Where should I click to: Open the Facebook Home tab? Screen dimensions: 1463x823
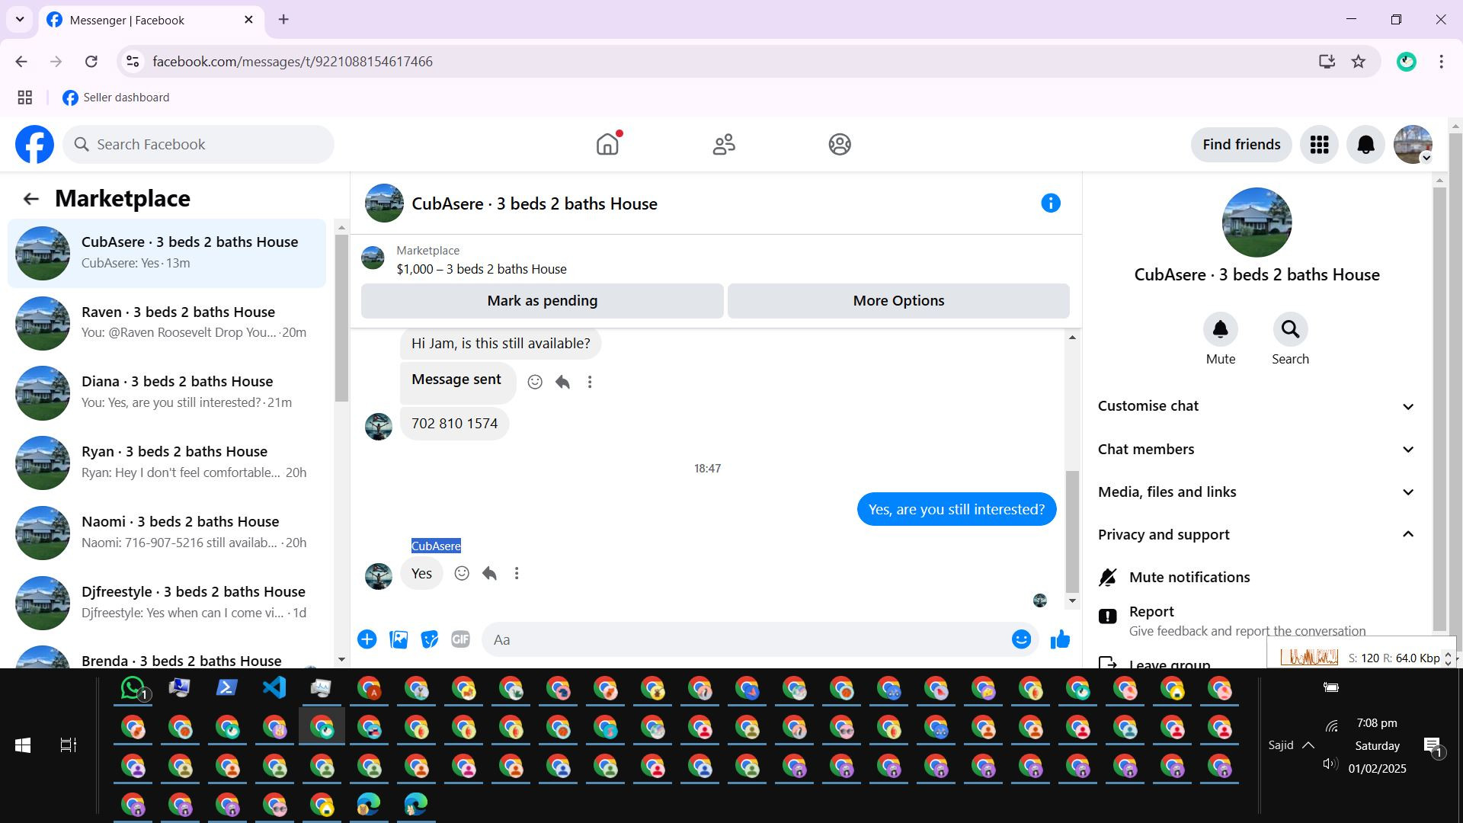point(607,144)
